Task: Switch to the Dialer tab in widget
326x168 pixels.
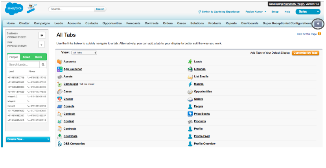Action: pos(39,57)
